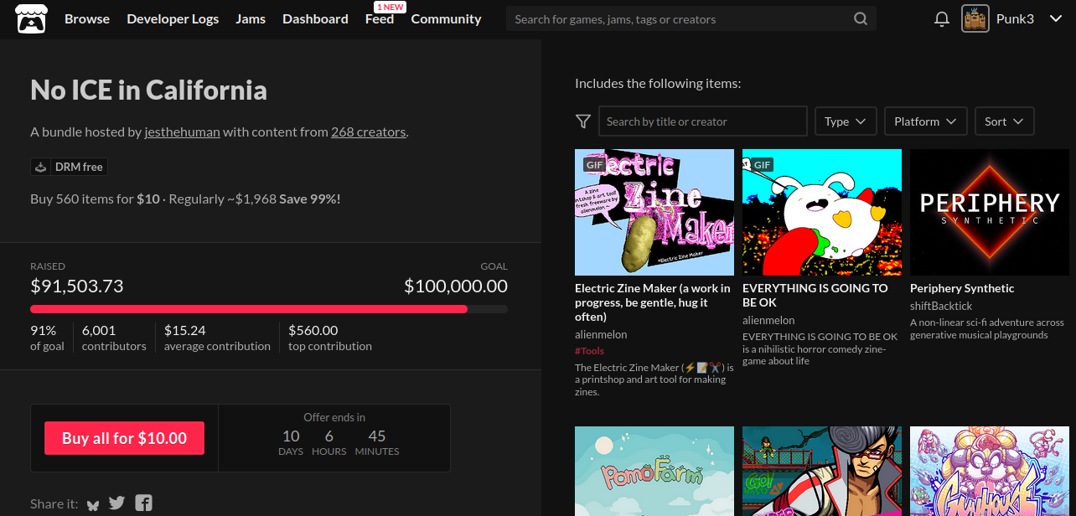Open the Electric Zine Maker thumbnail

(x=654, y=212)
